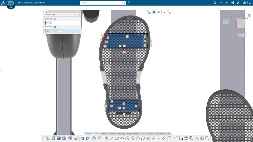Screen dimensions: 253x142
Task: Rotate view clockwise using right curved arrow
Action: [x=249, y=16]
